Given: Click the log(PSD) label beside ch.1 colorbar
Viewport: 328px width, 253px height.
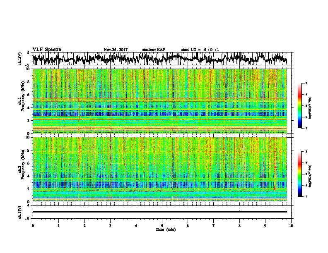Looking at the screenshot, I should pyautogui.click(x=310, y=107).
